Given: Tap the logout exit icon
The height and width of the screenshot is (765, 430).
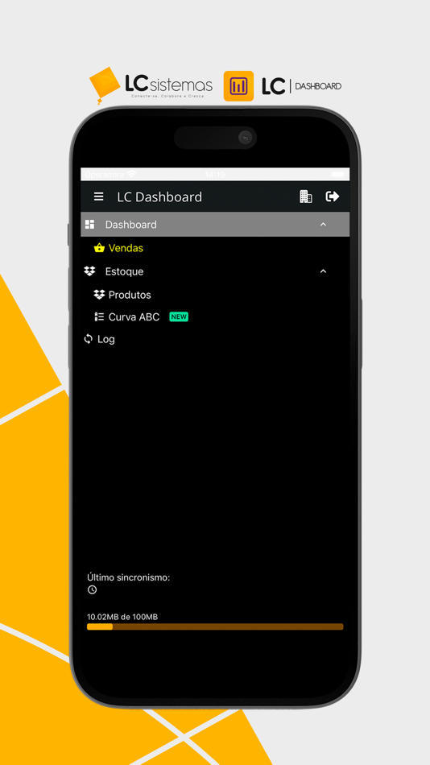Looking at the screenshot, I should [333, 196].
